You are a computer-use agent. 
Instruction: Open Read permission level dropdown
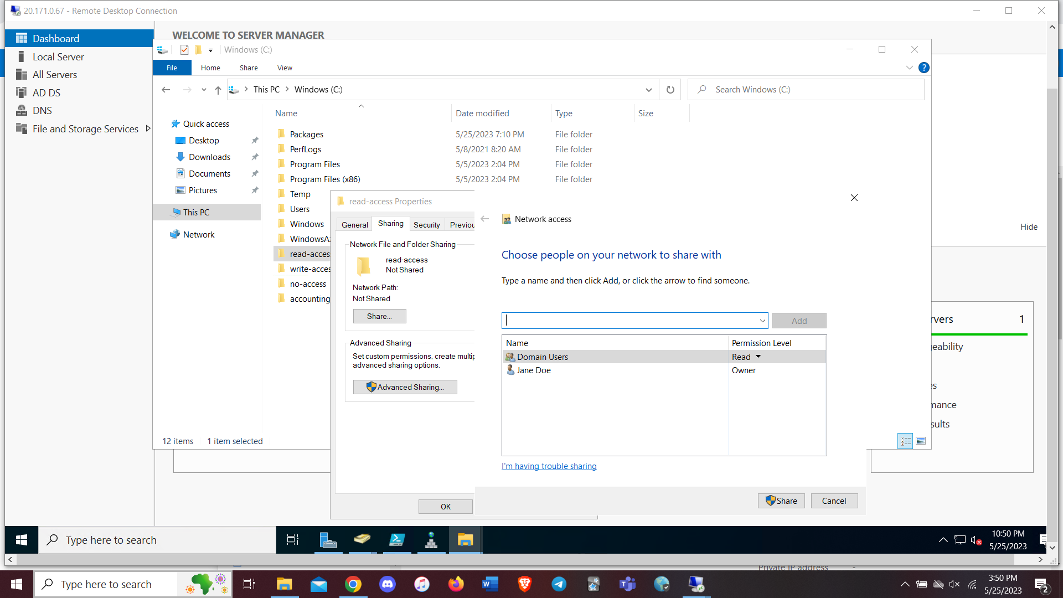point(758,357)
